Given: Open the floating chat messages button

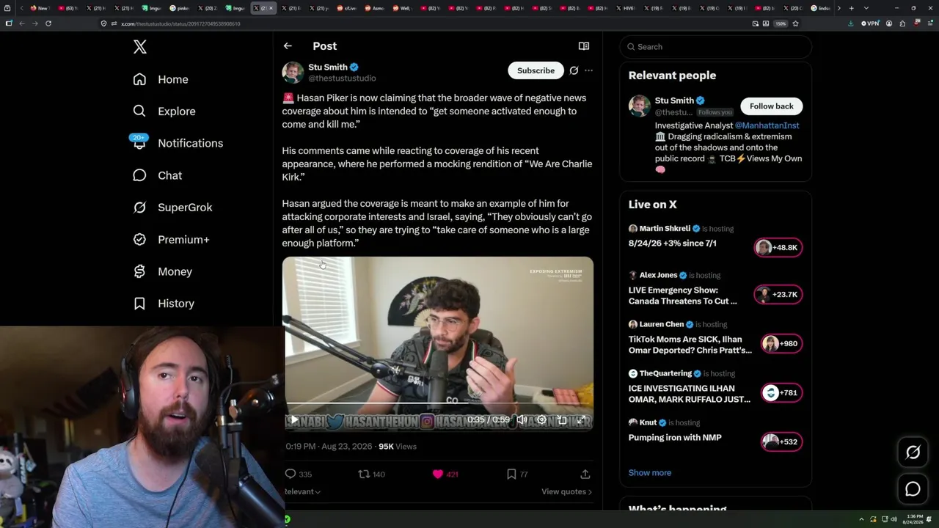Looking at the screenshot, I should [913, 489].
